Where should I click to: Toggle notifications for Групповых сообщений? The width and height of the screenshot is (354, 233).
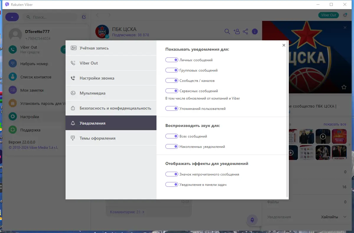point(172,70)
